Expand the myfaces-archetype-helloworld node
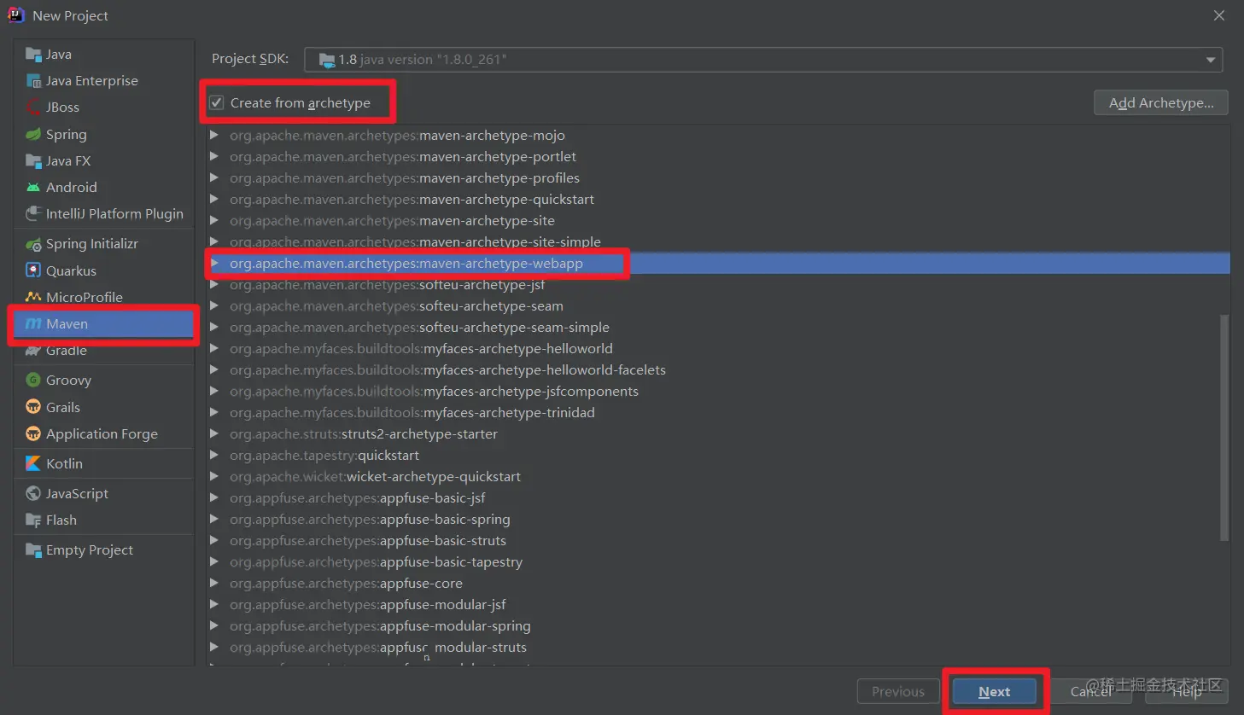Screen dimensions: 1244x715 coord(214,348)
